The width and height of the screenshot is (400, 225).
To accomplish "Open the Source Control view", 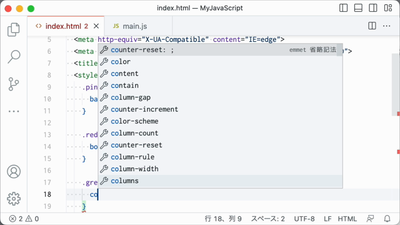I will coord(14,84).
